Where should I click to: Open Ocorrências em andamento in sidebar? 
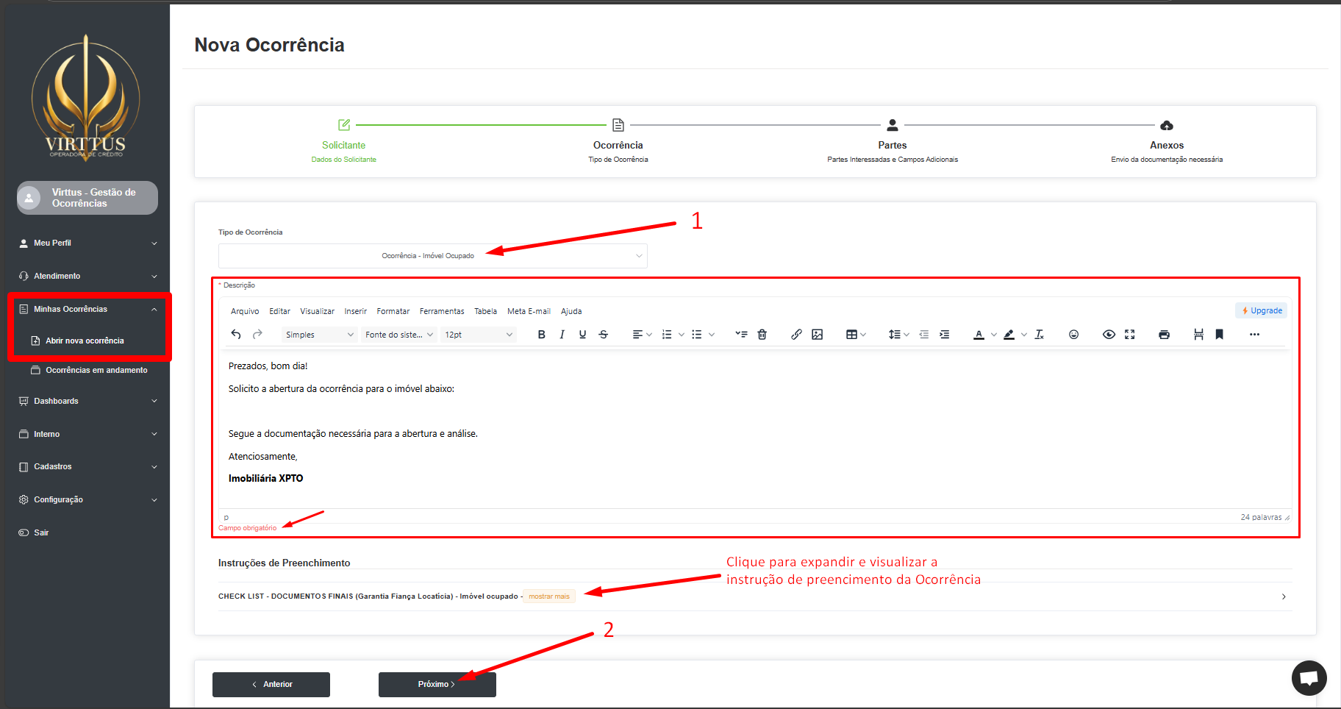[x=96, y=370]
